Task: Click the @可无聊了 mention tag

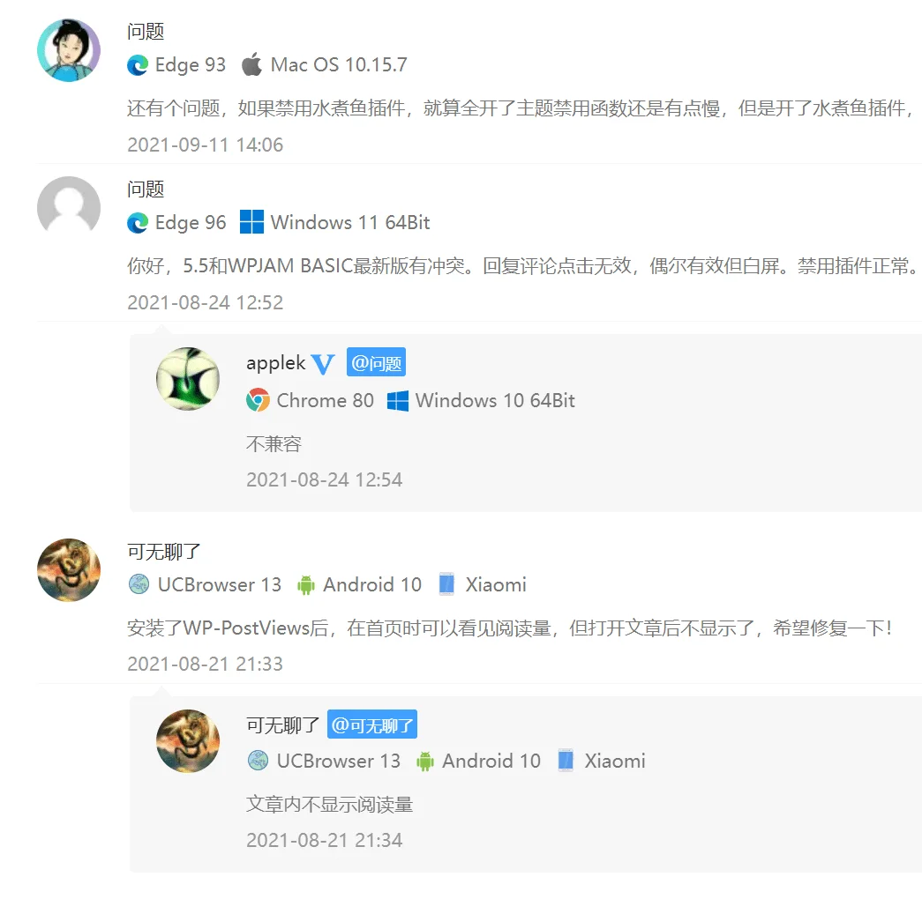Action: point(372,725)
